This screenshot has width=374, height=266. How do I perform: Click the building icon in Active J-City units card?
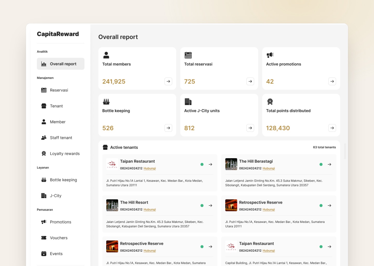(x=188, y=102)
